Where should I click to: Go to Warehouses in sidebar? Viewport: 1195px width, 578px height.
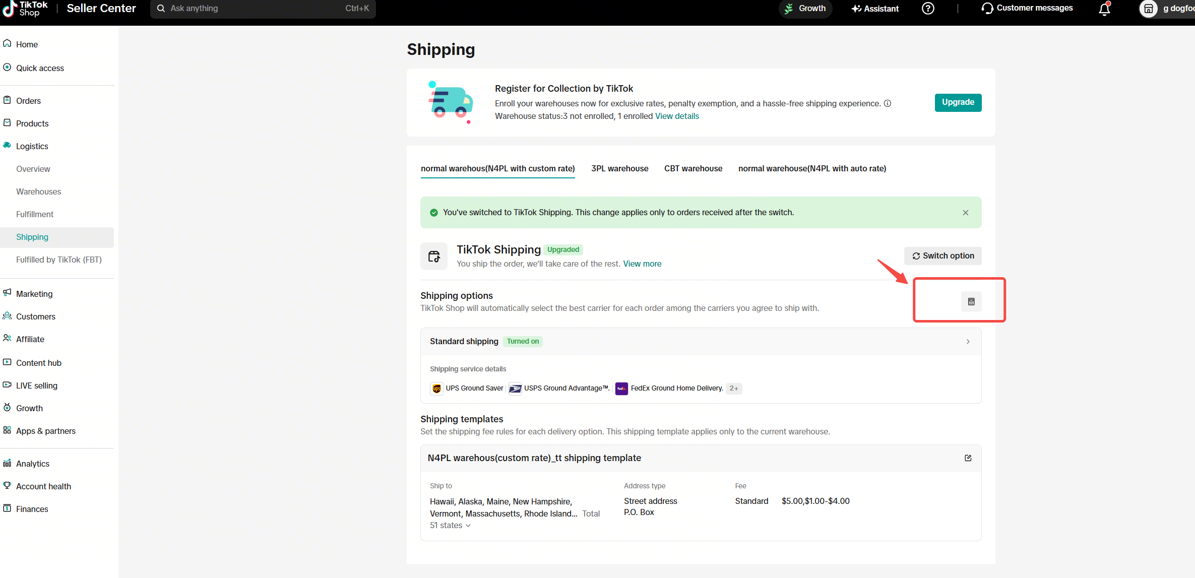tap(38, 191)
